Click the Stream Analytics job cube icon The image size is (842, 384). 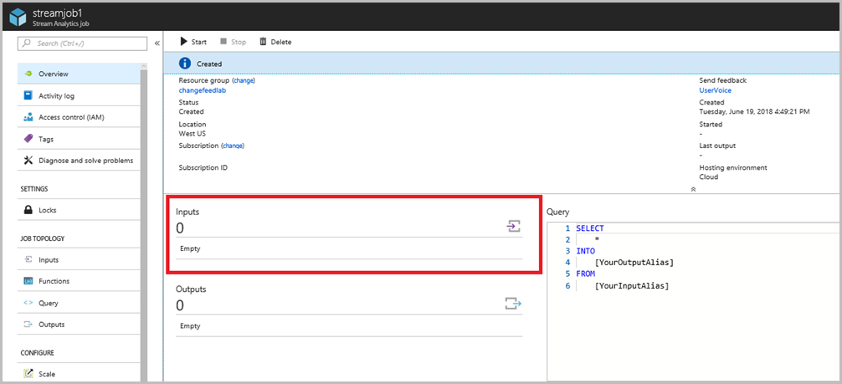(18, 16)
